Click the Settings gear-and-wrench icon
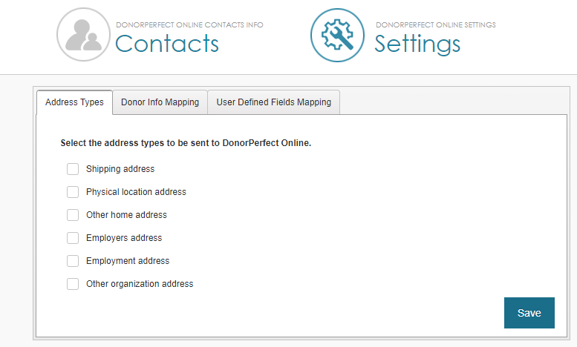The image size is (577, 347). click(337, 36)
